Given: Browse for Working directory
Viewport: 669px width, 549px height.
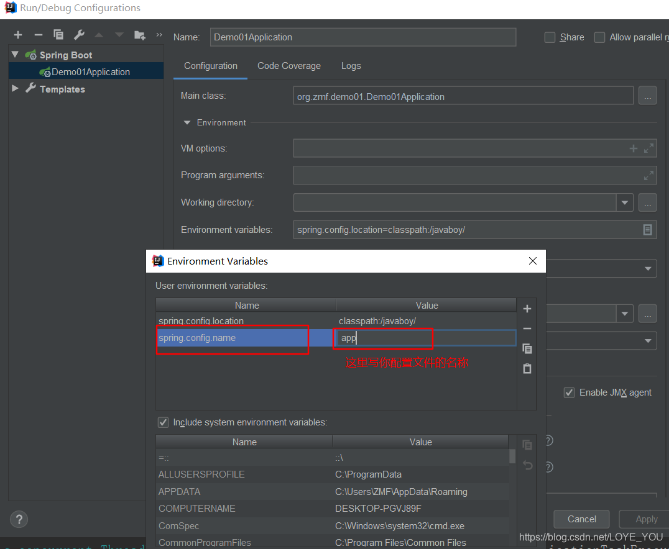Looking at the screenshot, I should 647,202.
